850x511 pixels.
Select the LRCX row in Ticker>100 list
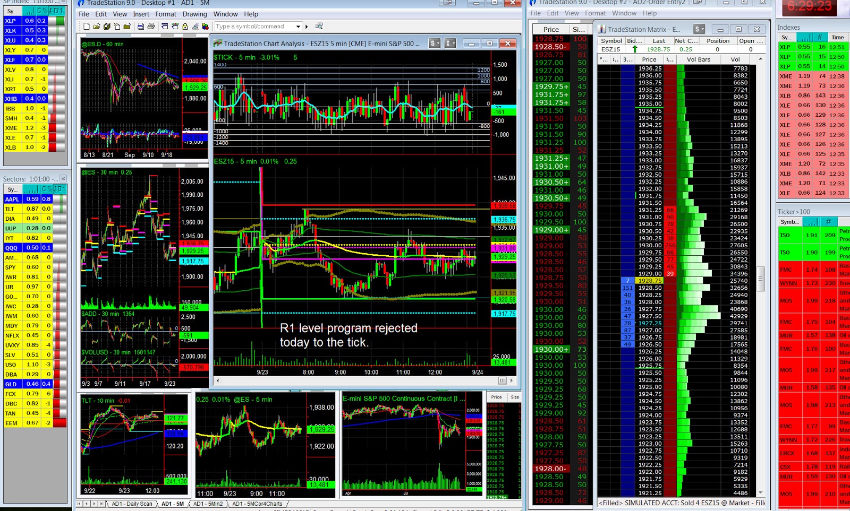[x=814, y=453]
